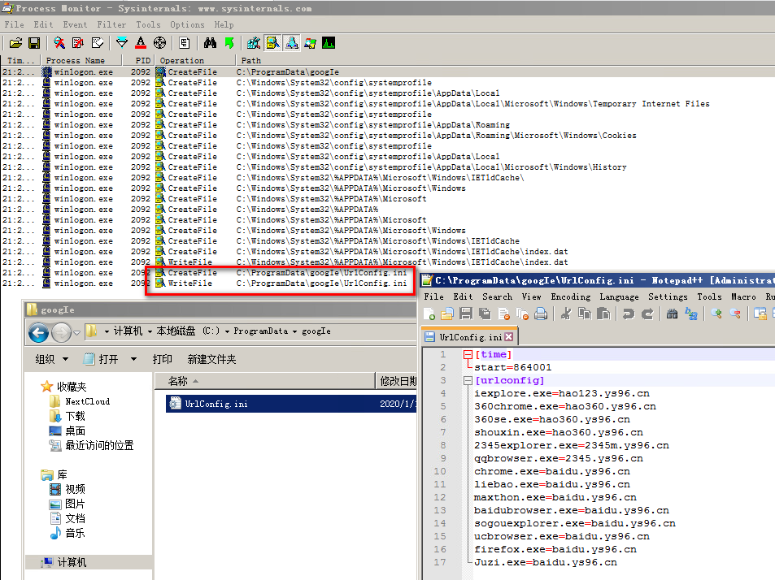Click the Close document icon in Notepad++
This screenshot has width=775, height=580.
click(x=503, y=314)
